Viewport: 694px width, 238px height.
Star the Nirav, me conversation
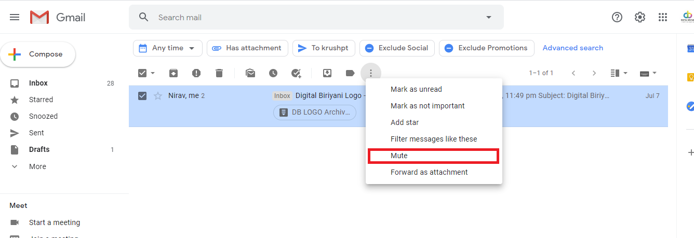point(158,95)
